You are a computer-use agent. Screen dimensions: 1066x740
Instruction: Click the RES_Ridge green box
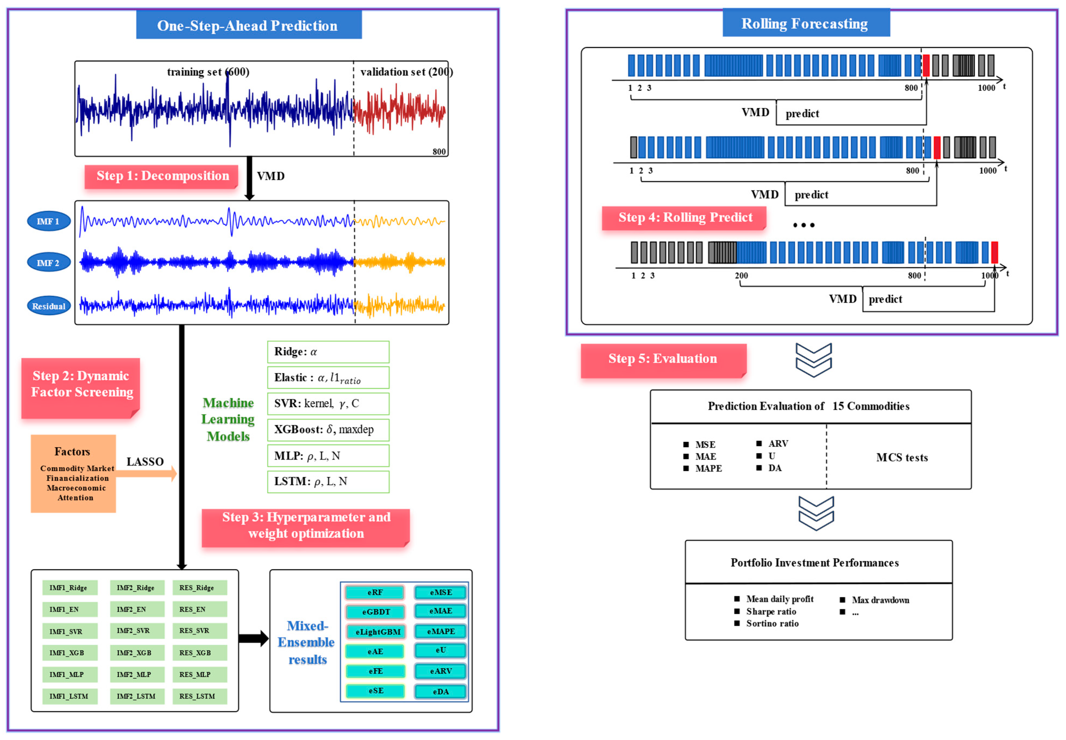(x=199, y=588)
